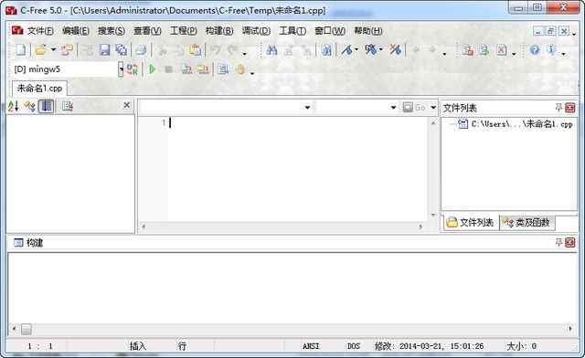The height and width of the screenshot is (358, 585).
Task: Open the 窗口(W) menu
Action: click(x=330, y=30)
